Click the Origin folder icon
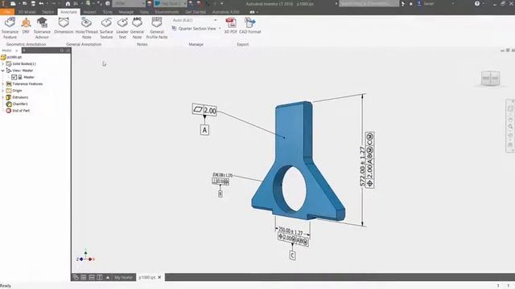Image resolution: width=515 pixels, height=289 pixels. [9, 91]
